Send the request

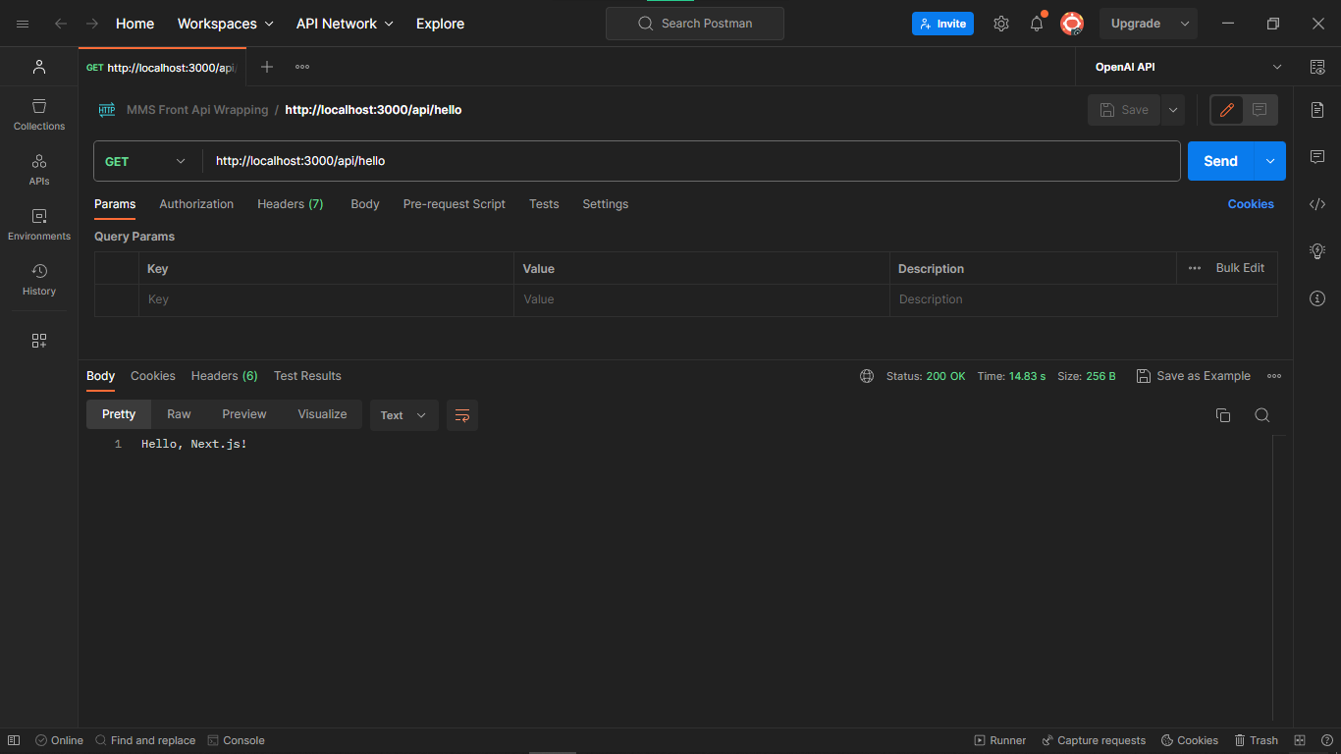[1221, 161]
